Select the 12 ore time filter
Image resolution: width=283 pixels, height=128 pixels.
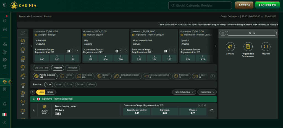[x=69, y=84]
